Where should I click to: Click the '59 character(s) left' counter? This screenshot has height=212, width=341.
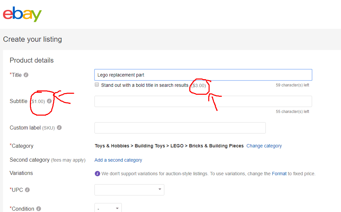(292, 85)
